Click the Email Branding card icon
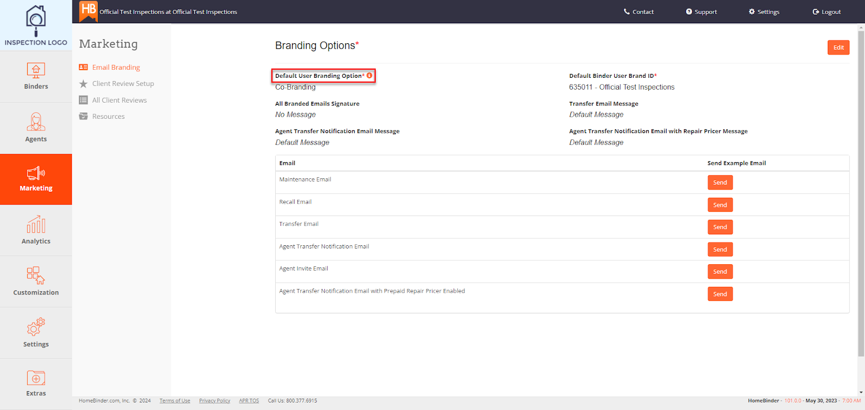The height and width of the screenshot is (410, 865). (x=83, y=68)
